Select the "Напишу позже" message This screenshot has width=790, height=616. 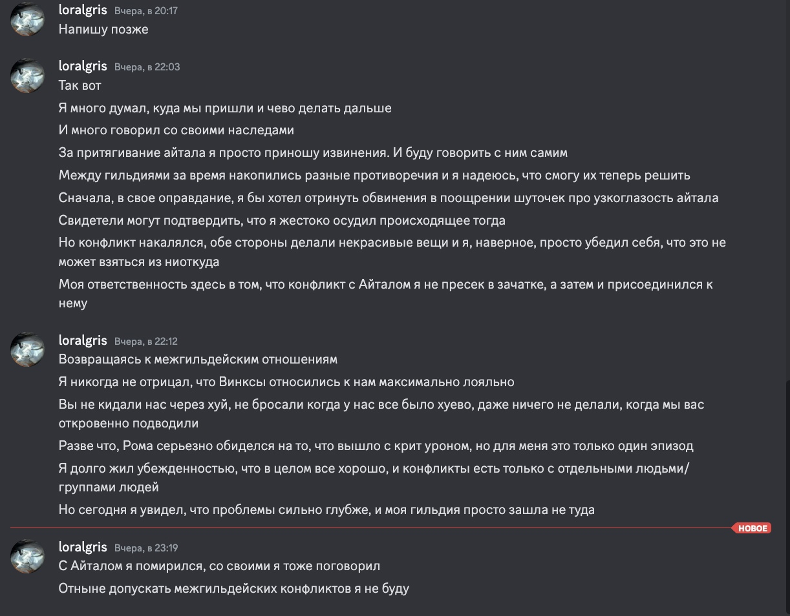click(103, 30)
